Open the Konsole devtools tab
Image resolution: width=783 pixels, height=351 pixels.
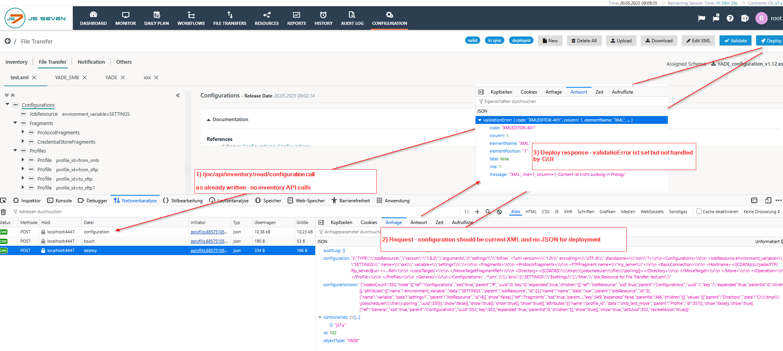point(60,201)
